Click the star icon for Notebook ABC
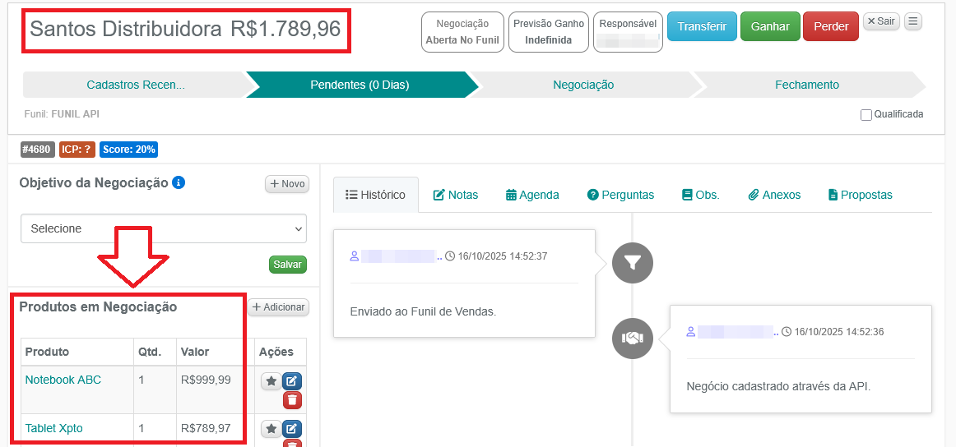The width and height of the screenshot is (956, 447). 271,381
